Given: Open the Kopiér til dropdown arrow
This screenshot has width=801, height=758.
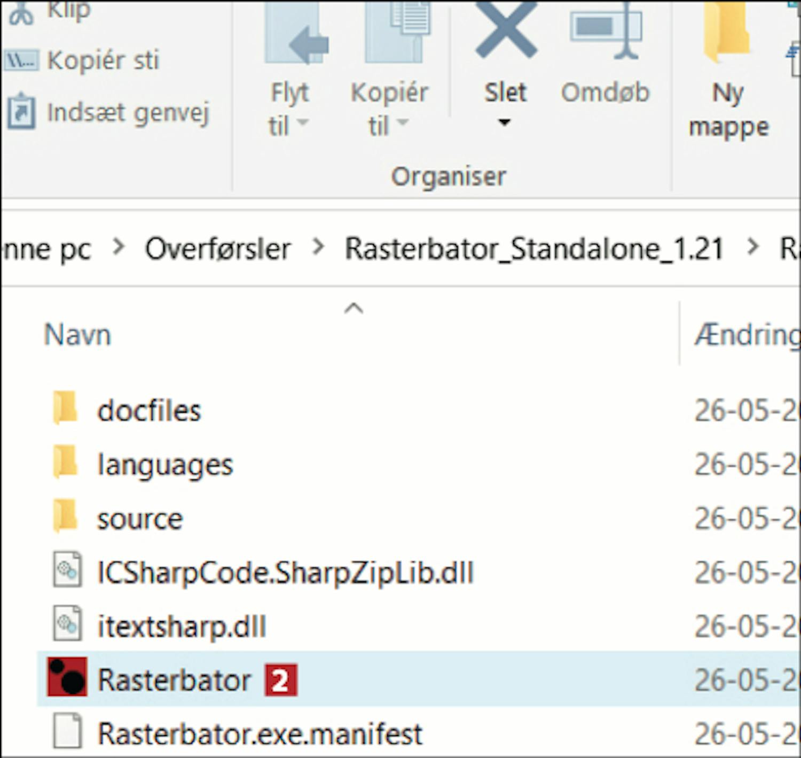Looking at the screenshot, I should click(402, 123).
